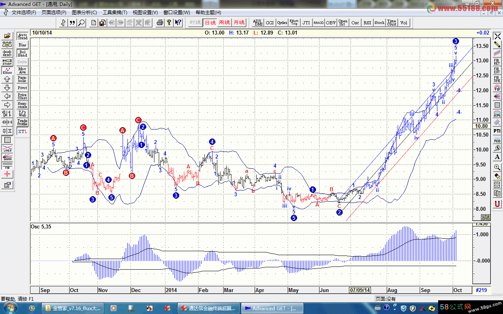Click the right arrow tool icon
The width and height of the screenshot is (503, 314).
tap(7, 105)
